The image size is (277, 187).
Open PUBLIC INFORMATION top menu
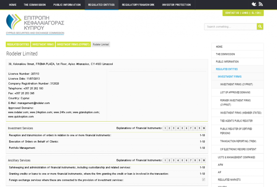tap(67, 5)
